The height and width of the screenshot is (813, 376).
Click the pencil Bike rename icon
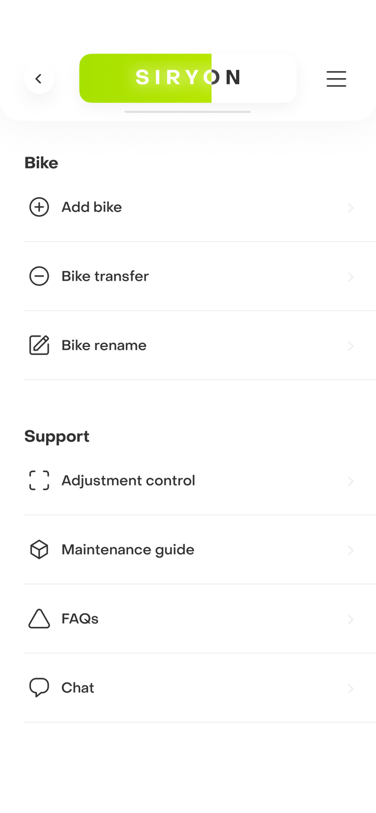pos(39,345)
